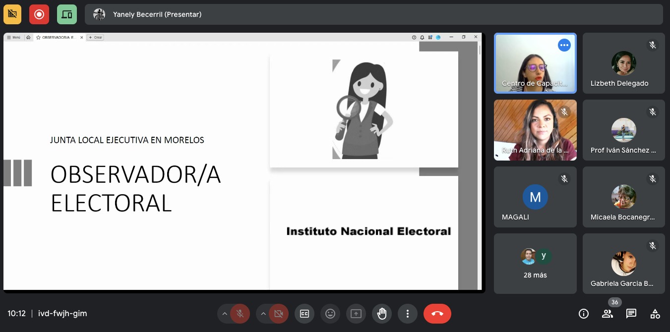Click Micaela Bocanegr... profile avatar
This screenshot has height=332, width=670.
pyautogui.click(x=624, y=197)
